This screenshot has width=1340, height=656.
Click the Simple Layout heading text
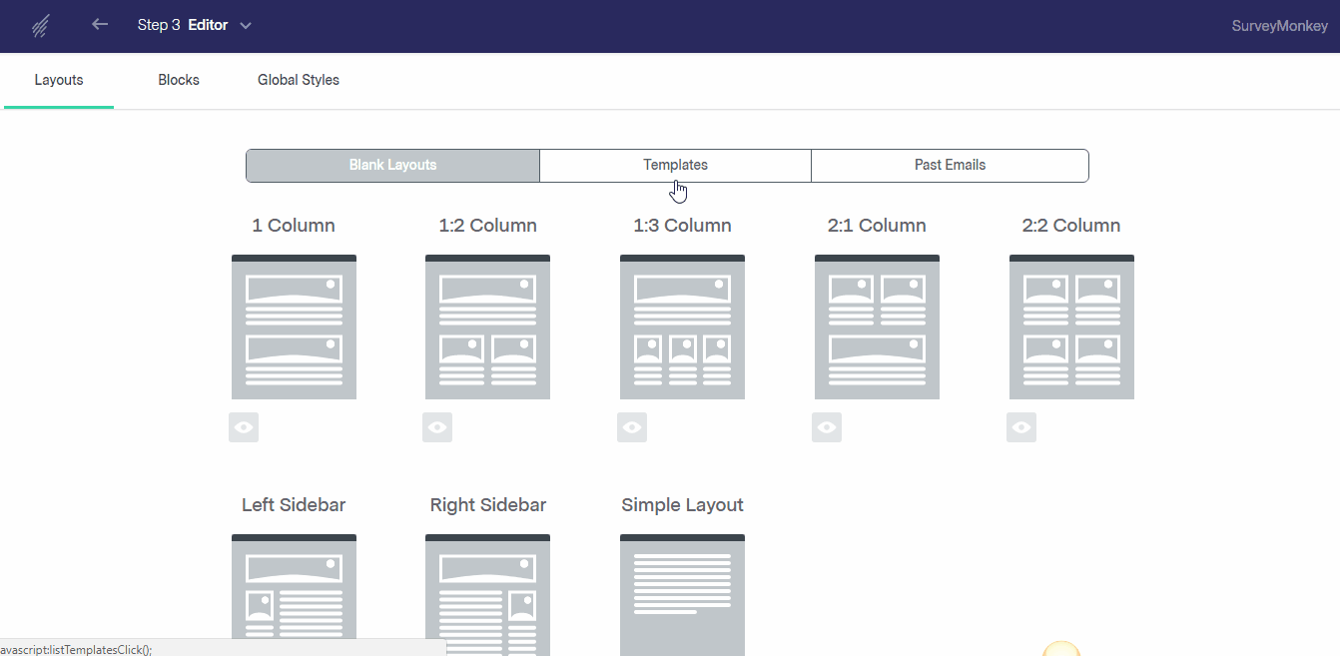tap(682, 505)
